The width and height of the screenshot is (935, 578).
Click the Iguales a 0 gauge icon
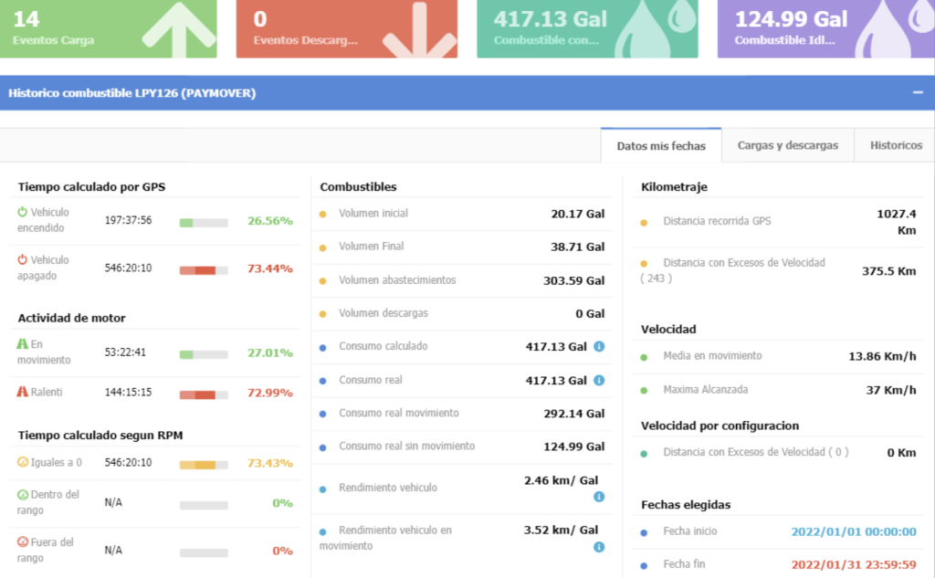[23, 462]
